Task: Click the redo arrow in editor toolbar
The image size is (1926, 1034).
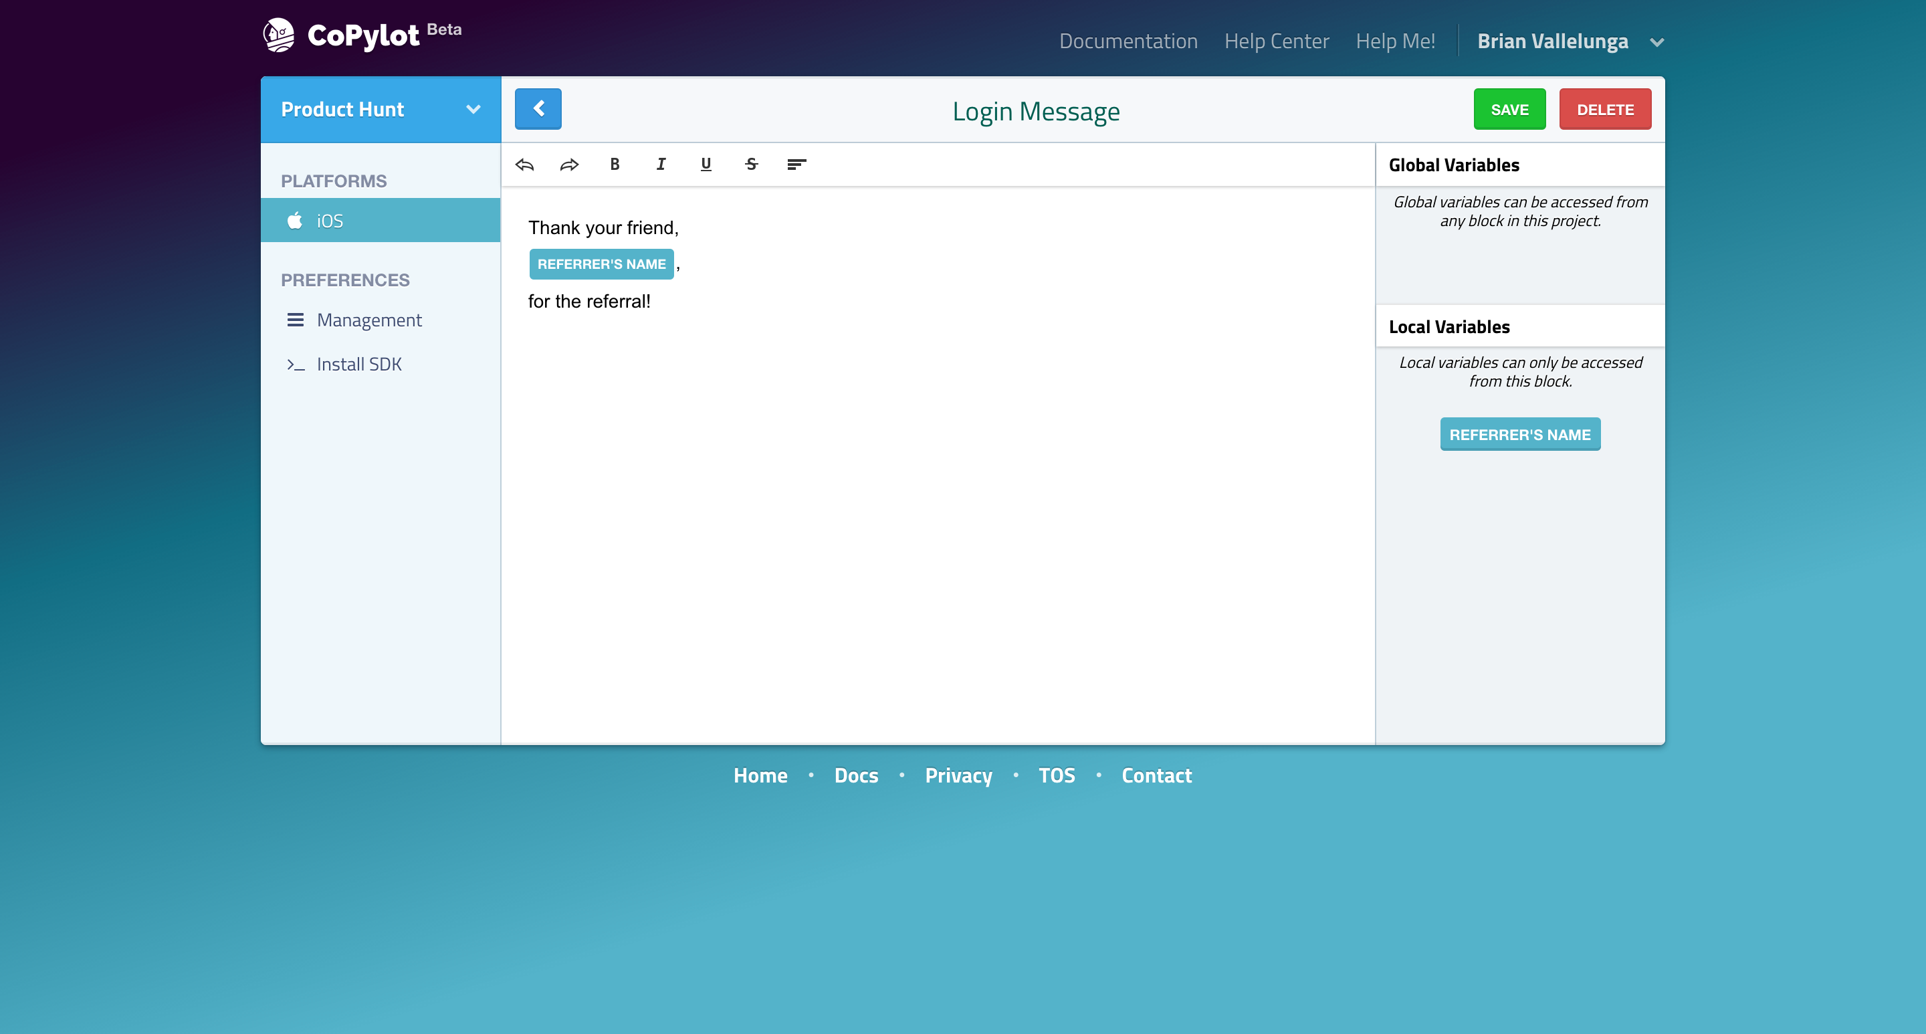Action: [569, 165]
